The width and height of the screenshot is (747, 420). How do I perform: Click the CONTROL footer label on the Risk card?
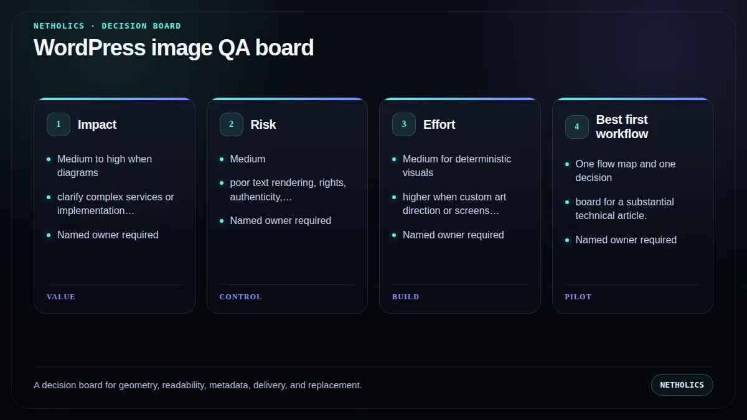(x=240, y=297)
